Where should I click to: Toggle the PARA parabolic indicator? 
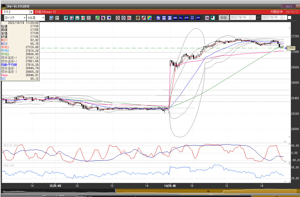click(x=193, y=18)
